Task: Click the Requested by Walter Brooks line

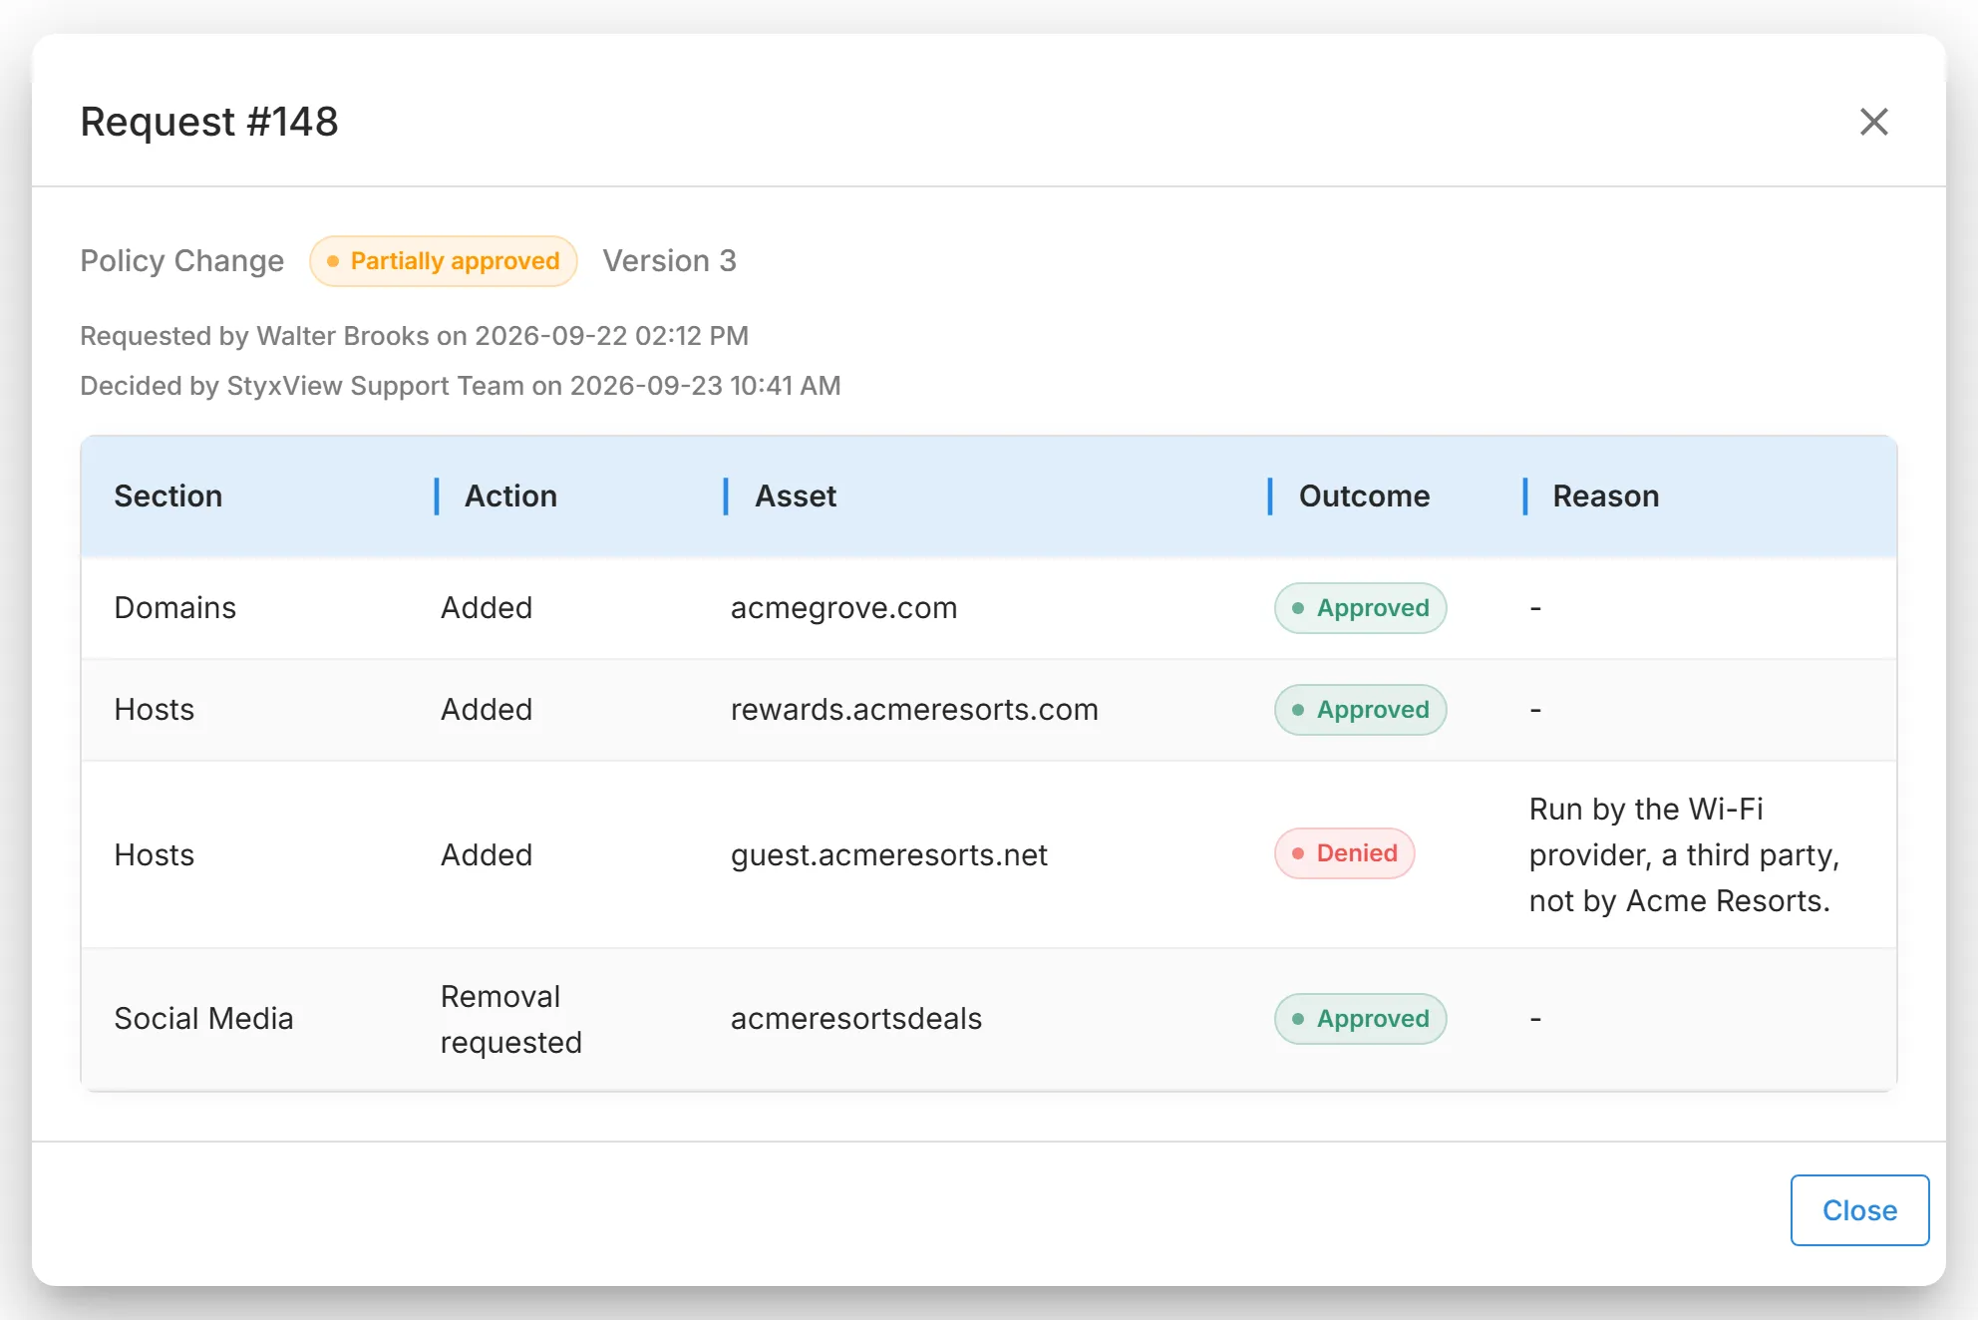Action: tap(414, 336)
